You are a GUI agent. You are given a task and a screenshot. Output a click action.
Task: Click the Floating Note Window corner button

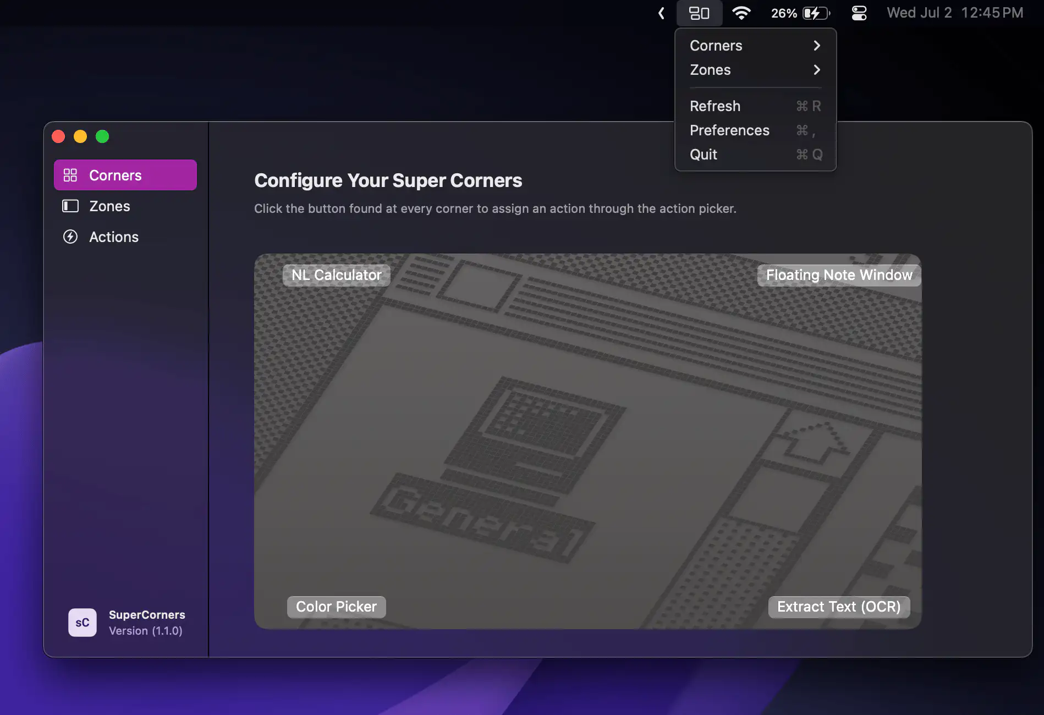[839, 275]
